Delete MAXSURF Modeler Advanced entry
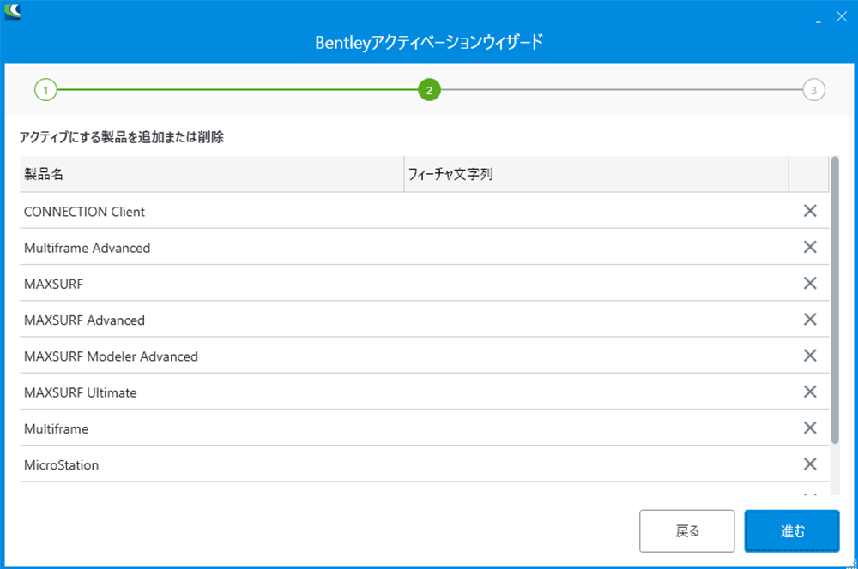The height and width of the screenshot is (569, 858). [810, 356]
